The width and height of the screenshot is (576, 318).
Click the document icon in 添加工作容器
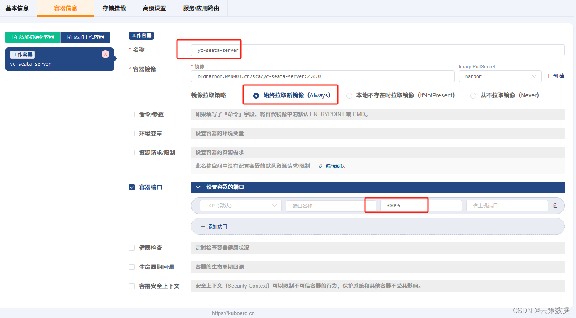click(x=69, y=37)
